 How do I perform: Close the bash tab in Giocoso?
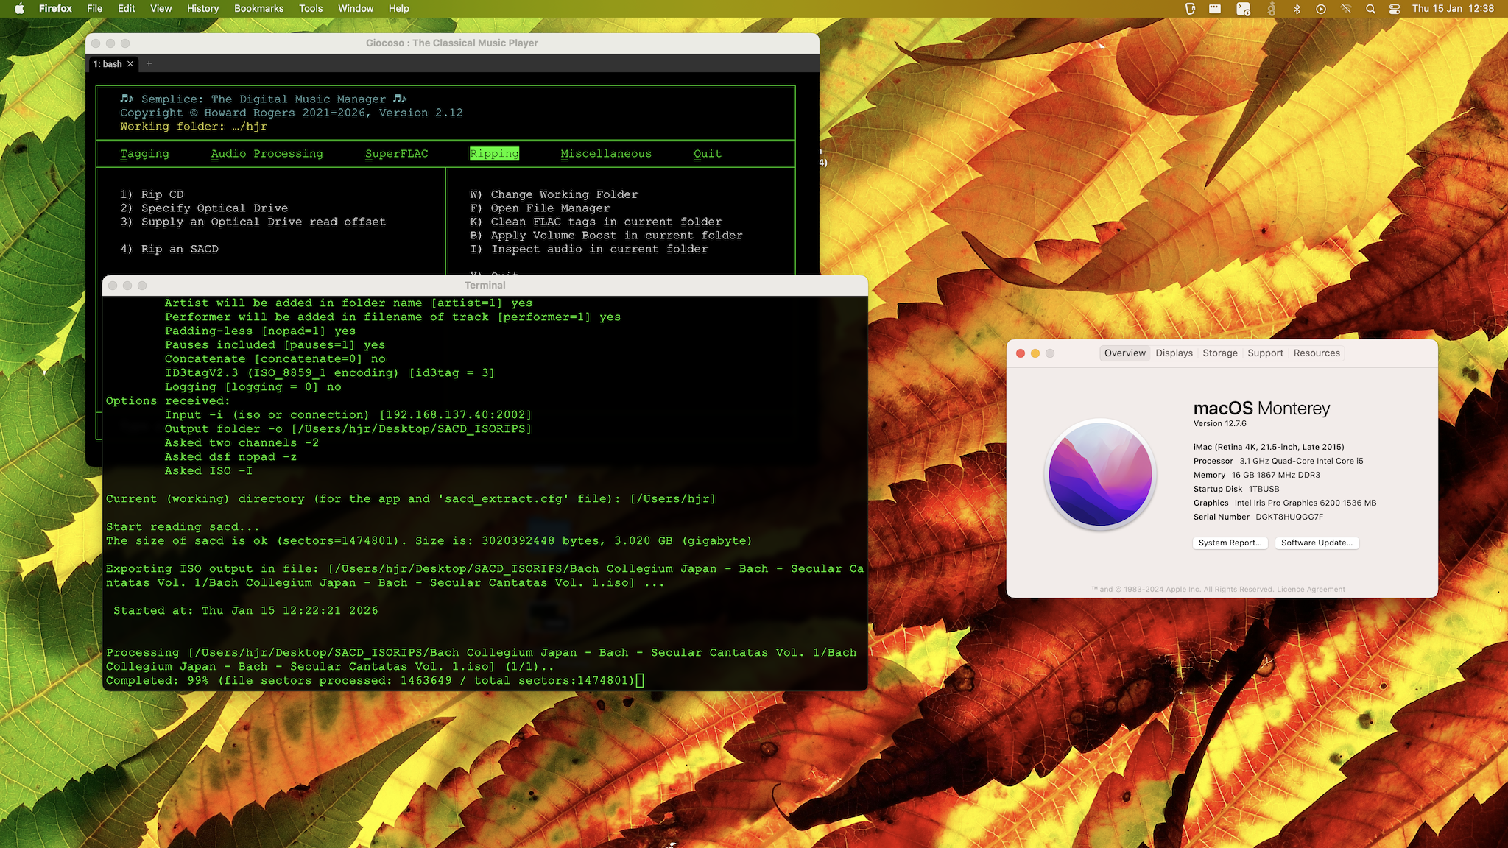(x=130, y=64)
